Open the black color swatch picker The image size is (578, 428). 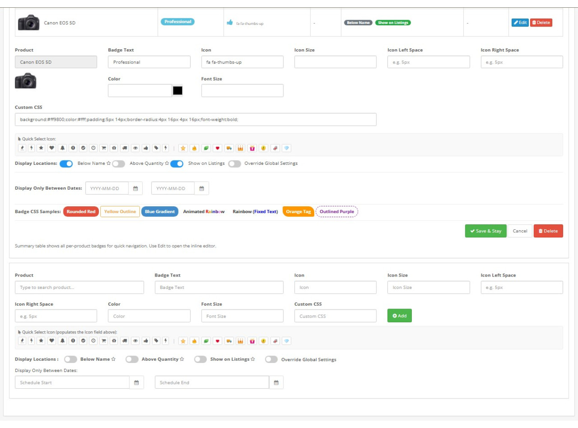click(178, 91)
